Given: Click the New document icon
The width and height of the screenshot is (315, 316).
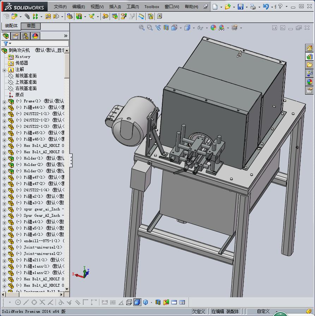Looking at the screenshot, I should tap(215, 7).
